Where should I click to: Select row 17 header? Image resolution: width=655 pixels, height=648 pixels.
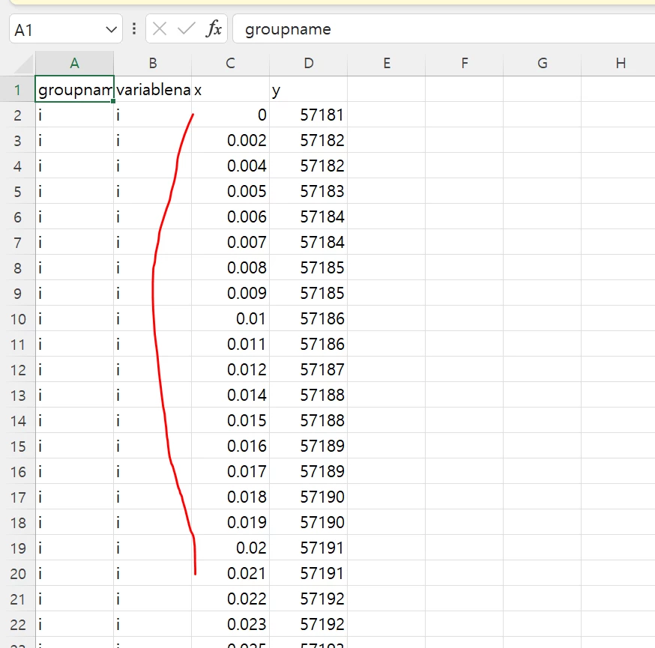tap(17, 497)
